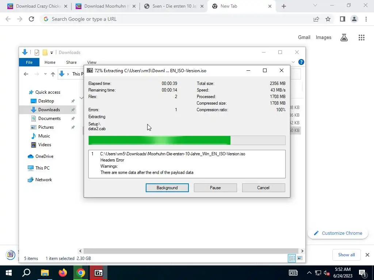Open the Images link
This screenshot has height=280, width=374.
(324, 38)
